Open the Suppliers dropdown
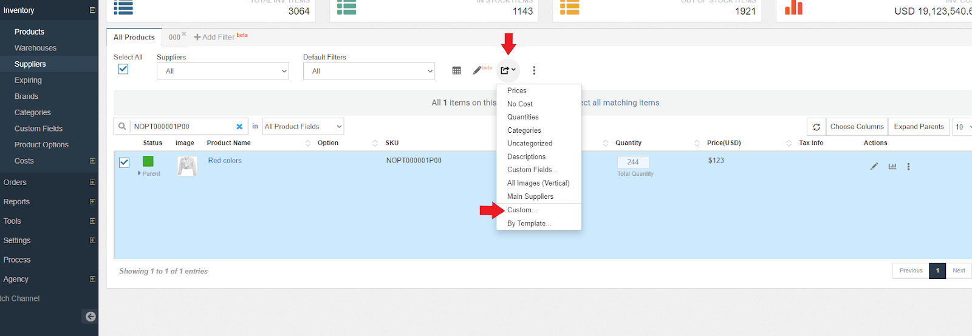 point(223,71)
